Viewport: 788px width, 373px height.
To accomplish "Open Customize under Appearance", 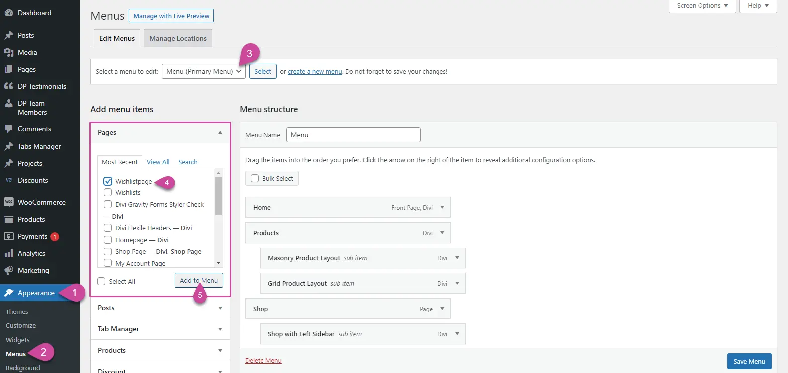I will [21, 325].
